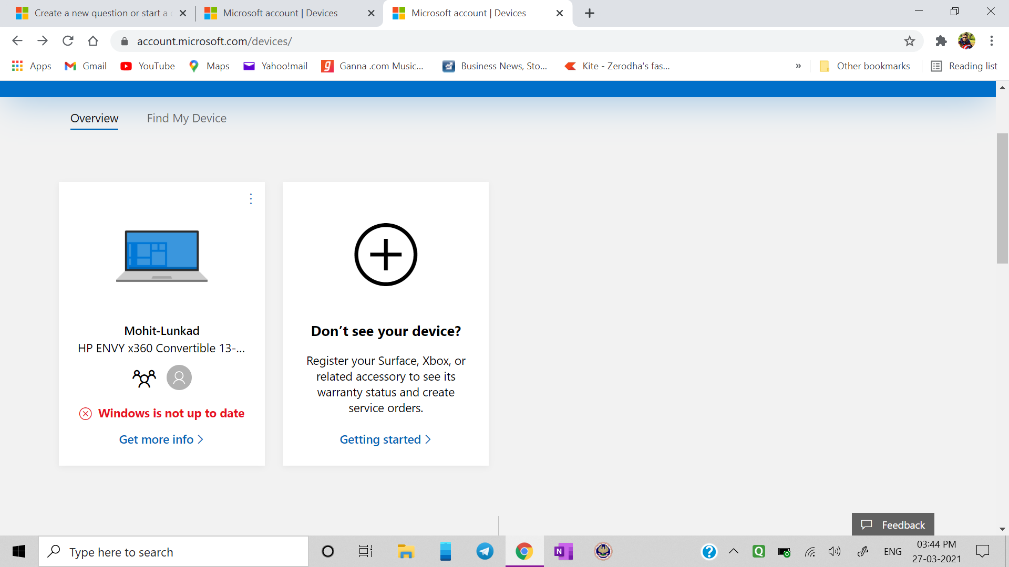The width and height of the screenshot is (1009, 567).
Task: Open 'Windows is not up to date' status
Action: point(171,414)
